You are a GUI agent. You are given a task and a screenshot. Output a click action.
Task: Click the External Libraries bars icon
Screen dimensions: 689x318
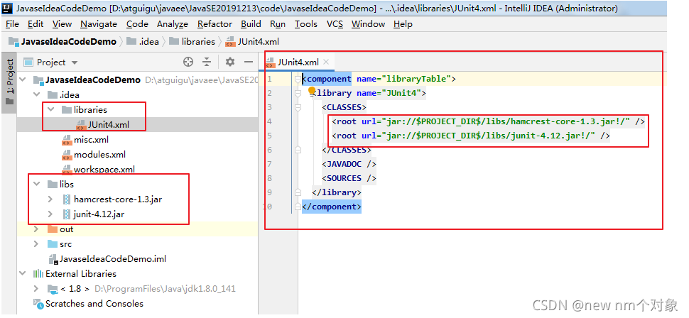(38, 274)
